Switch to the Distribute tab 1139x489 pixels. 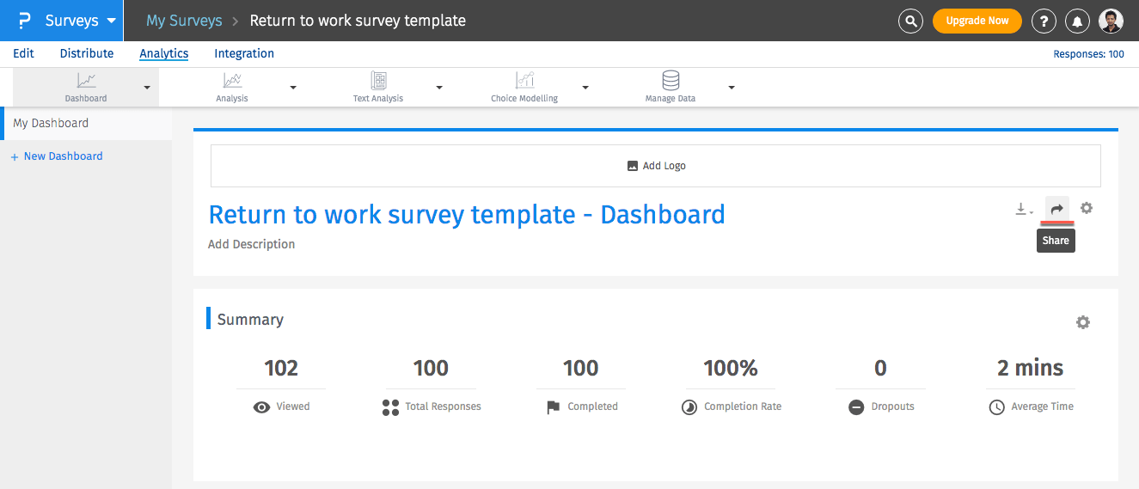(x=87, y=53)
